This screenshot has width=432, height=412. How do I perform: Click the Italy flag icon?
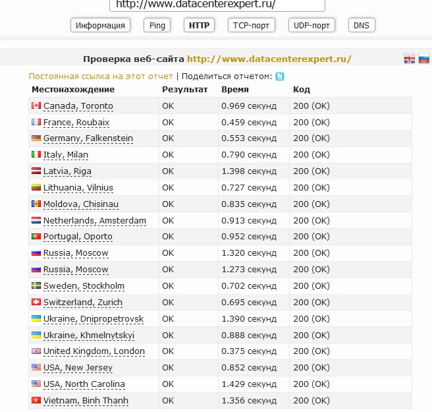[36, 154]
